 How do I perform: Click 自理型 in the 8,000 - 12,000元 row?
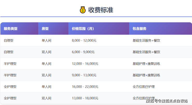click(9, 41)
